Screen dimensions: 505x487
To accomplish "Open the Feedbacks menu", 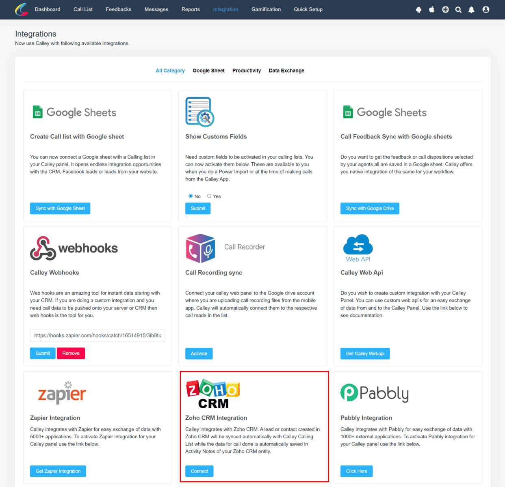I will click(x=119, y=9).
